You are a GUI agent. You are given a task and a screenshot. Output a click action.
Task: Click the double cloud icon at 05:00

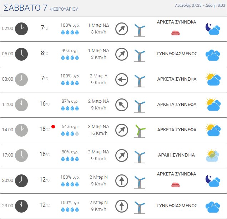point(212,54)
